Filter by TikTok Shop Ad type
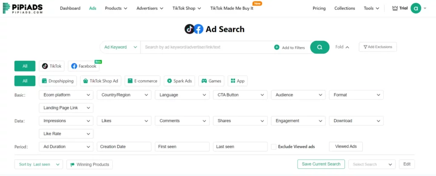The image size is (436, 176). click(101, 81)
